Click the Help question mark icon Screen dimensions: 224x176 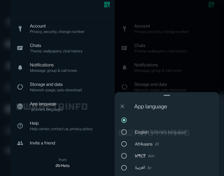pyautogui.click(x=20, y=126)
